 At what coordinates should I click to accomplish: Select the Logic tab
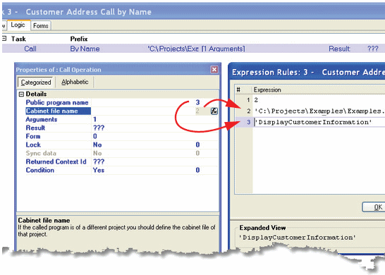(x=18, y=25)
